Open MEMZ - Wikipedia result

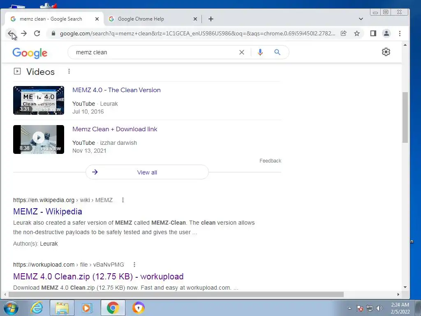coord(48,211)
